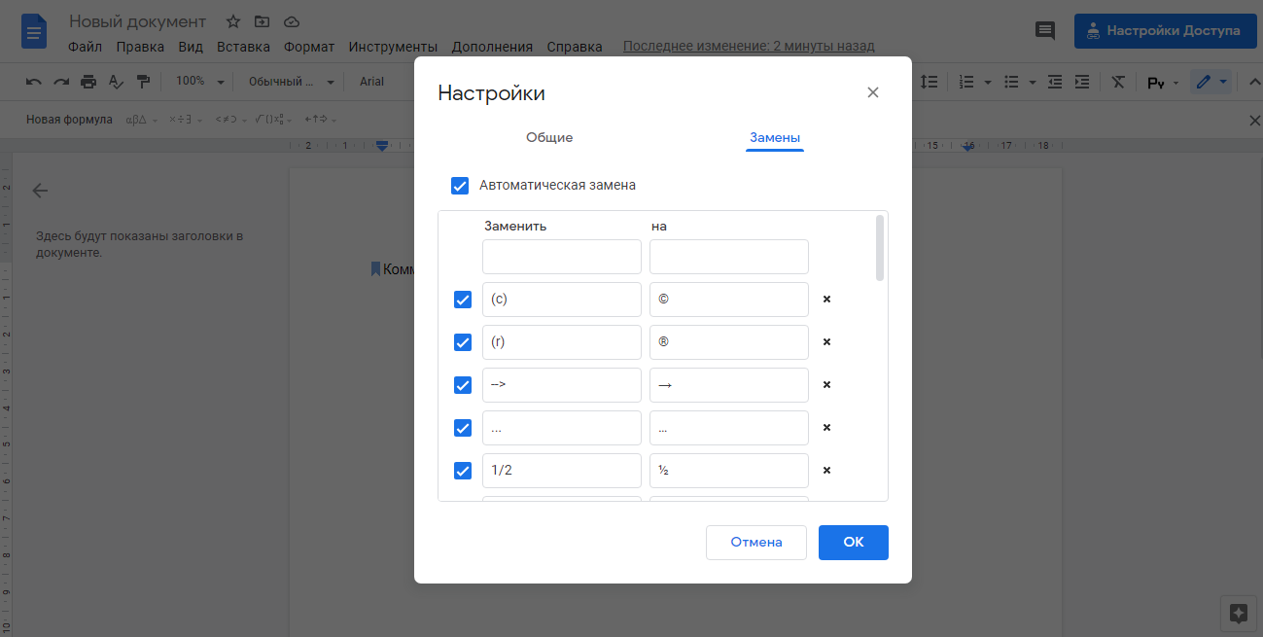Remove the 1/2 substitution using its x icon
This screenshot has height=637, width=1263.
point(826,471)
